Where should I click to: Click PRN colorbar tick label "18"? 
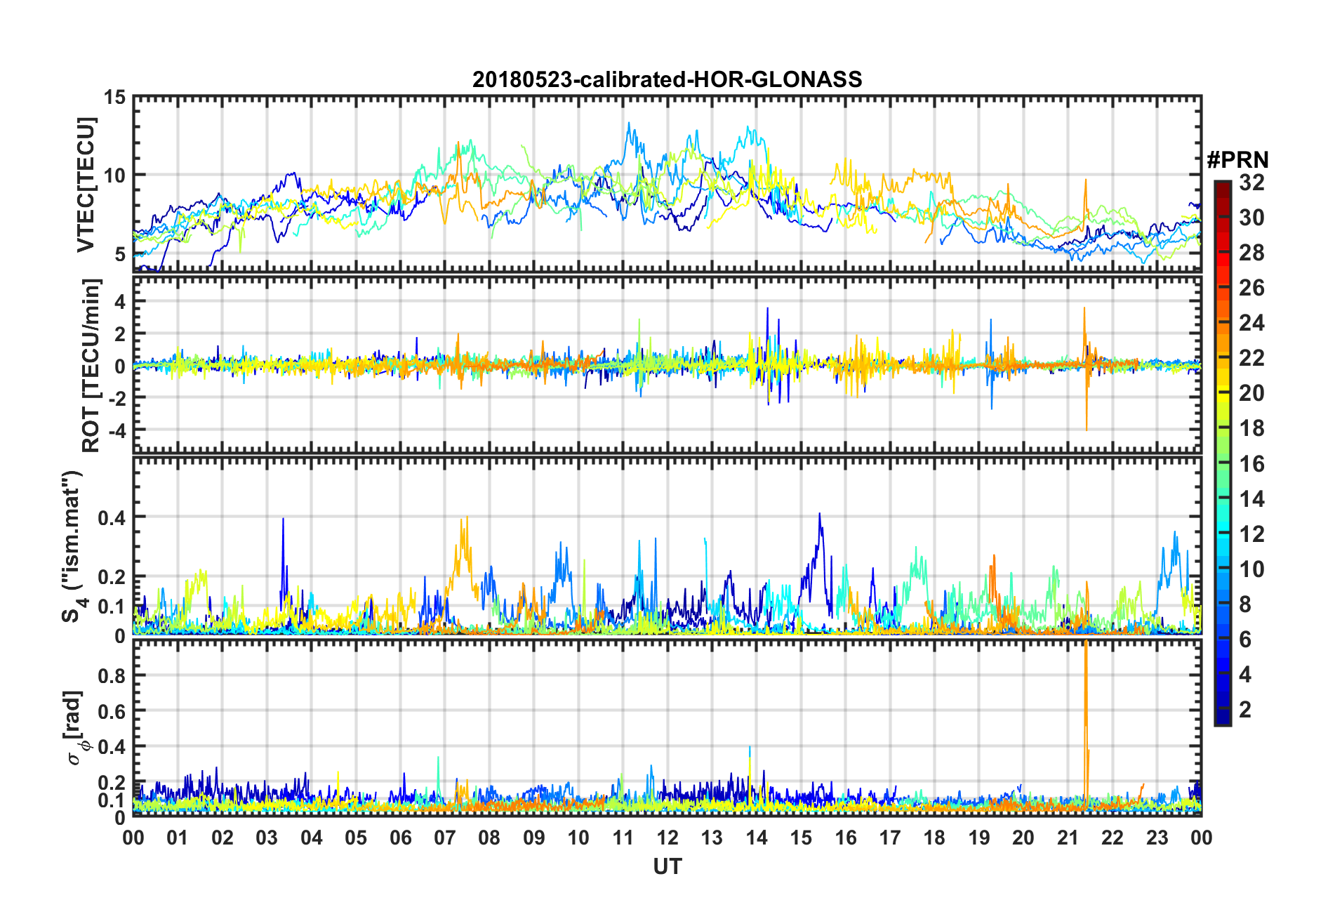1251,428
